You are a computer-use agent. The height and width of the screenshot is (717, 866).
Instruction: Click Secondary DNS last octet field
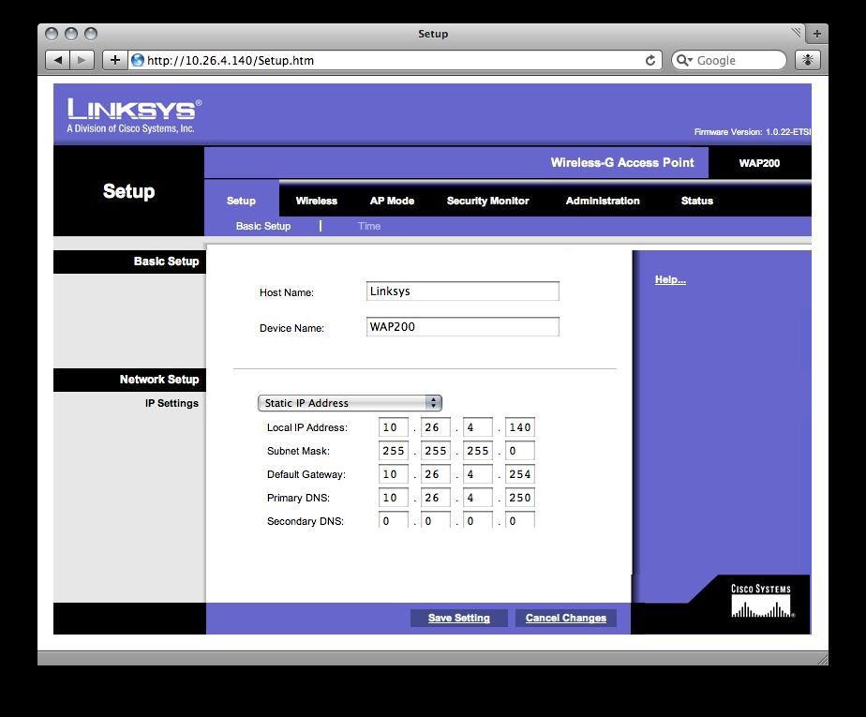point(520,520)
